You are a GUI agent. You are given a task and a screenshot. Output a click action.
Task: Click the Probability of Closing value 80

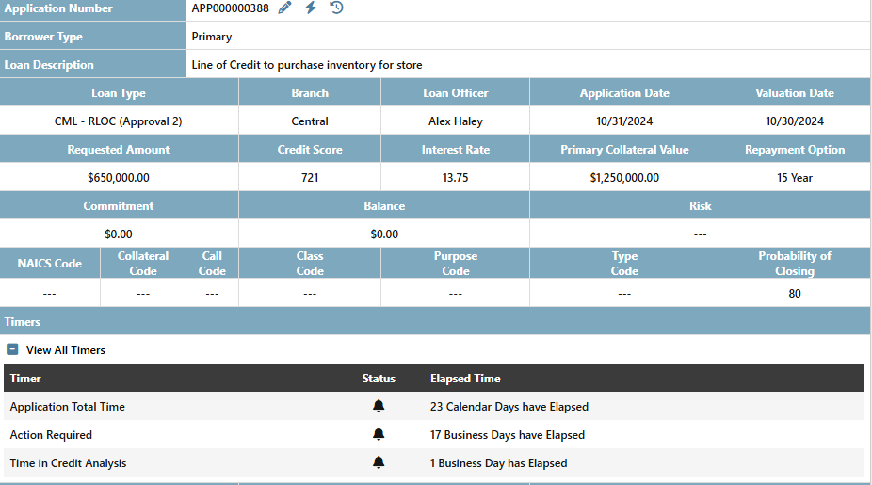tap(795, 294)
